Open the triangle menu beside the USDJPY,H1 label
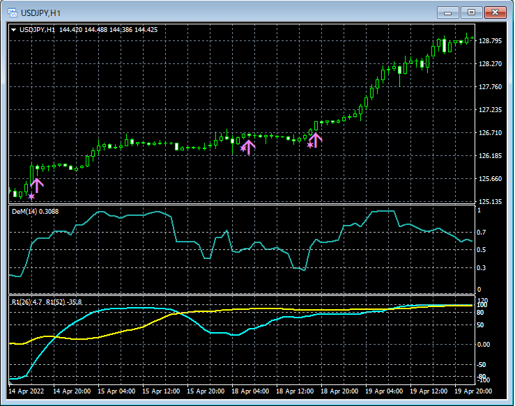Viewport: 515px width, 406px height. pyautogui.click(x=13, y=29)
